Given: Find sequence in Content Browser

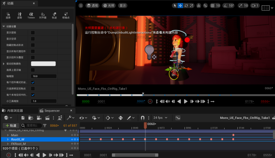Looking at the screenshot, I should coord(31,118).
